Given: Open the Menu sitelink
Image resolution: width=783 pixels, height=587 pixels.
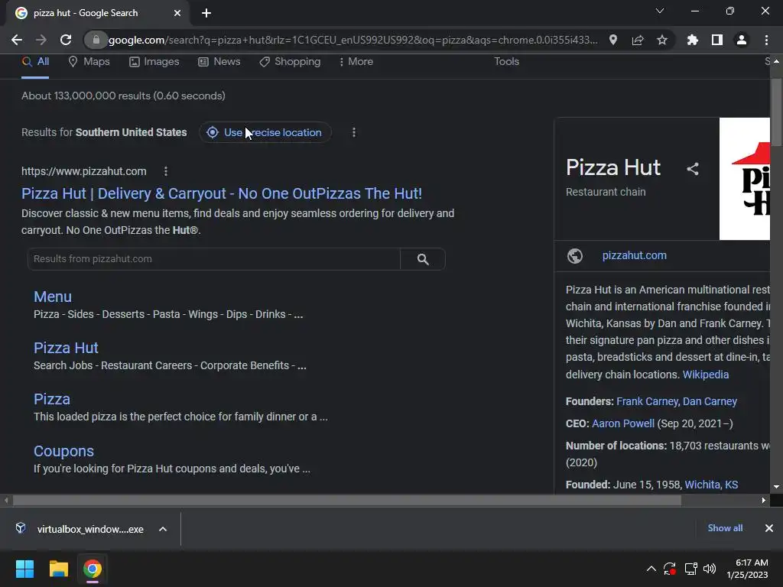Looking at the screenshot, I should 53,297.
